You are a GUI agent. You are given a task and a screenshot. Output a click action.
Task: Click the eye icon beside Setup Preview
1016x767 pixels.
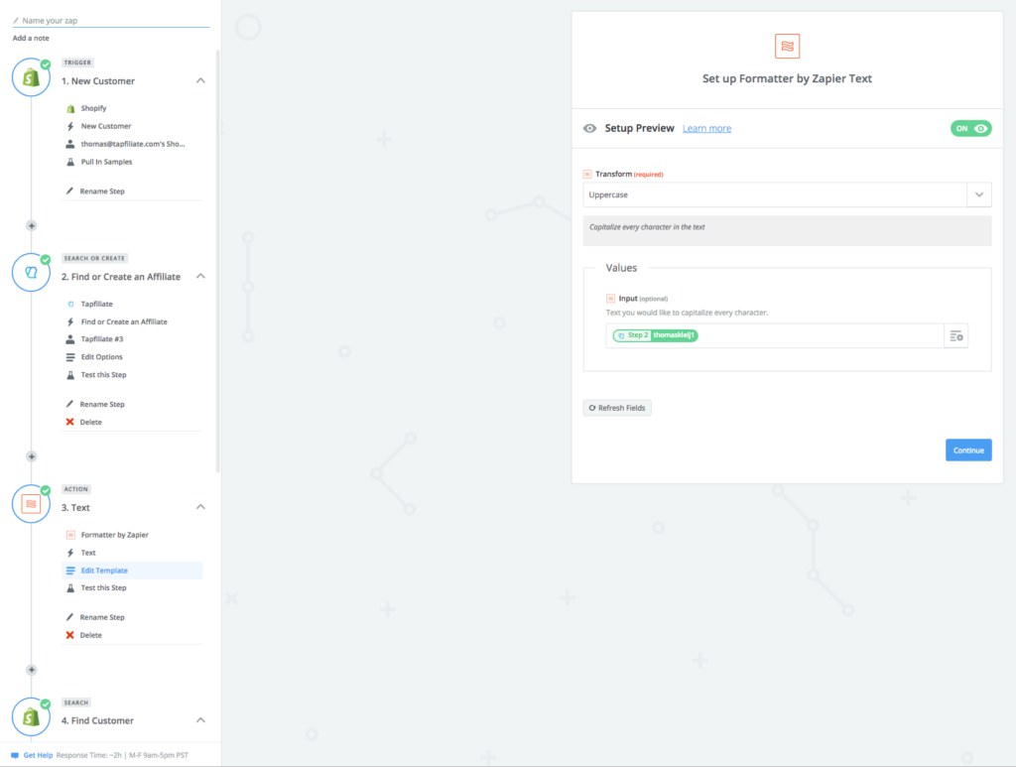click(x=589, y=128)
